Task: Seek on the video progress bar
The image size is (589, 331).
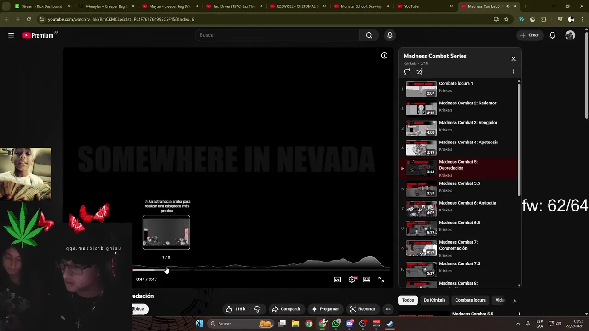Action: 261,270
